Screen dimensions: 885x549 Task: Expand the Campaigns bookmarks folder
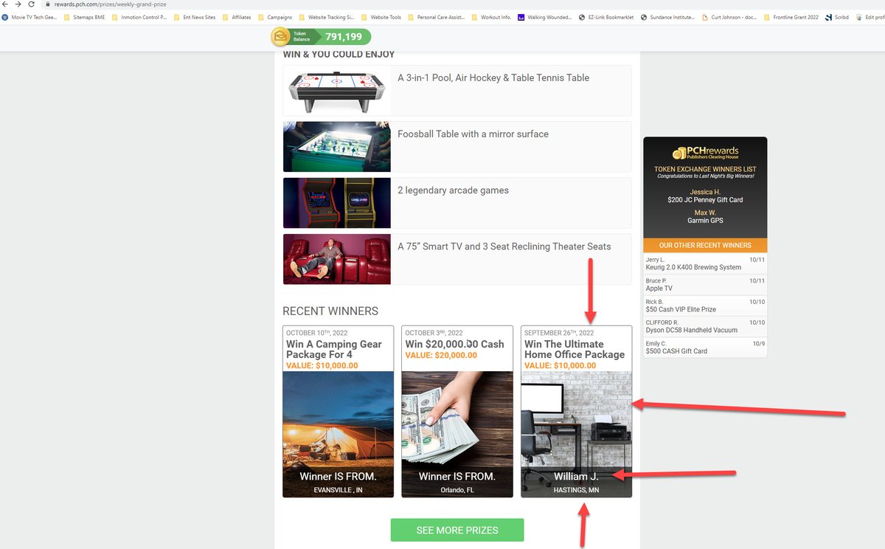276,16
